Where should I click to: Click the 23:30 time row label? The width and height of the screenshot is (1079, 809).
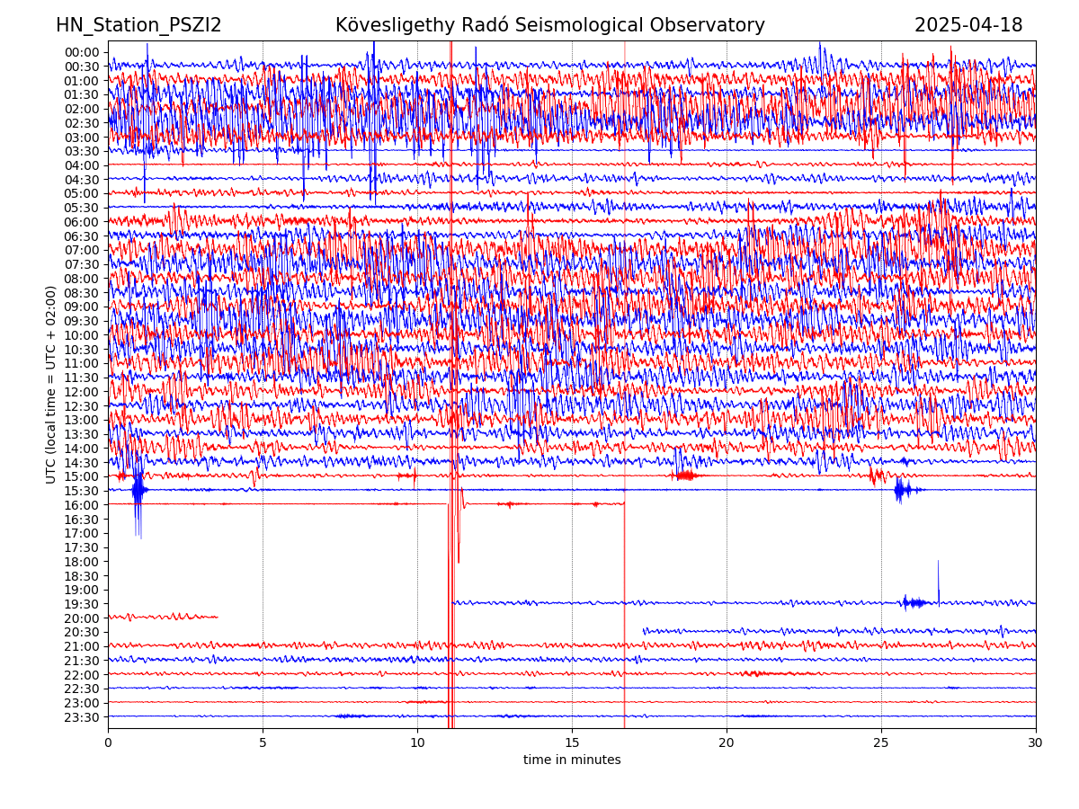(81, 717)
